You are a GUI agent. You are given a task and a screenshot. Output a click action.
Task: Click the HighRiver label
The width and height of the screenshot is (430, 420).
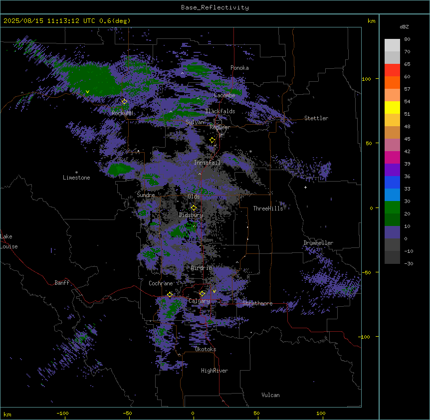(215, 371)
